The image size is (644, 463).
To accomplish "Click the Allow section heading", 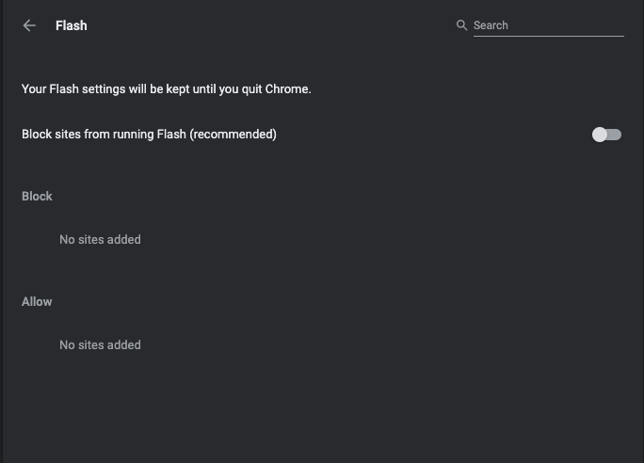I will click(37, 301).
